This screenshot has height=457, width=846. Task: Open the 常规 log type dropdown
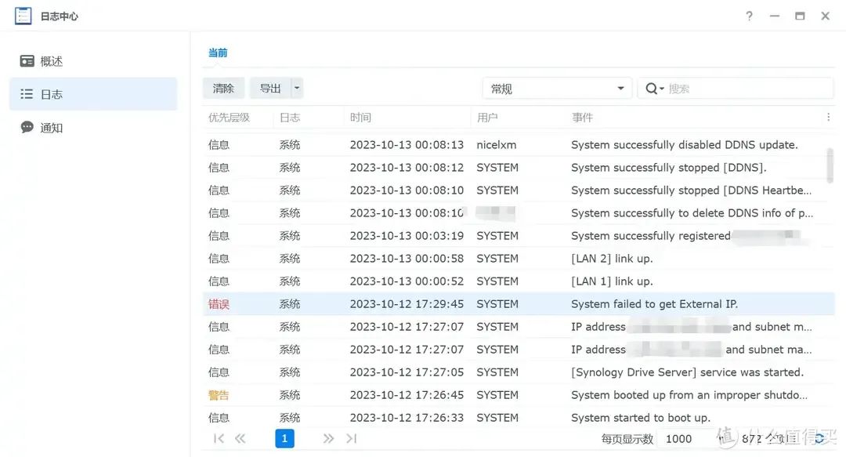[556, 89]
